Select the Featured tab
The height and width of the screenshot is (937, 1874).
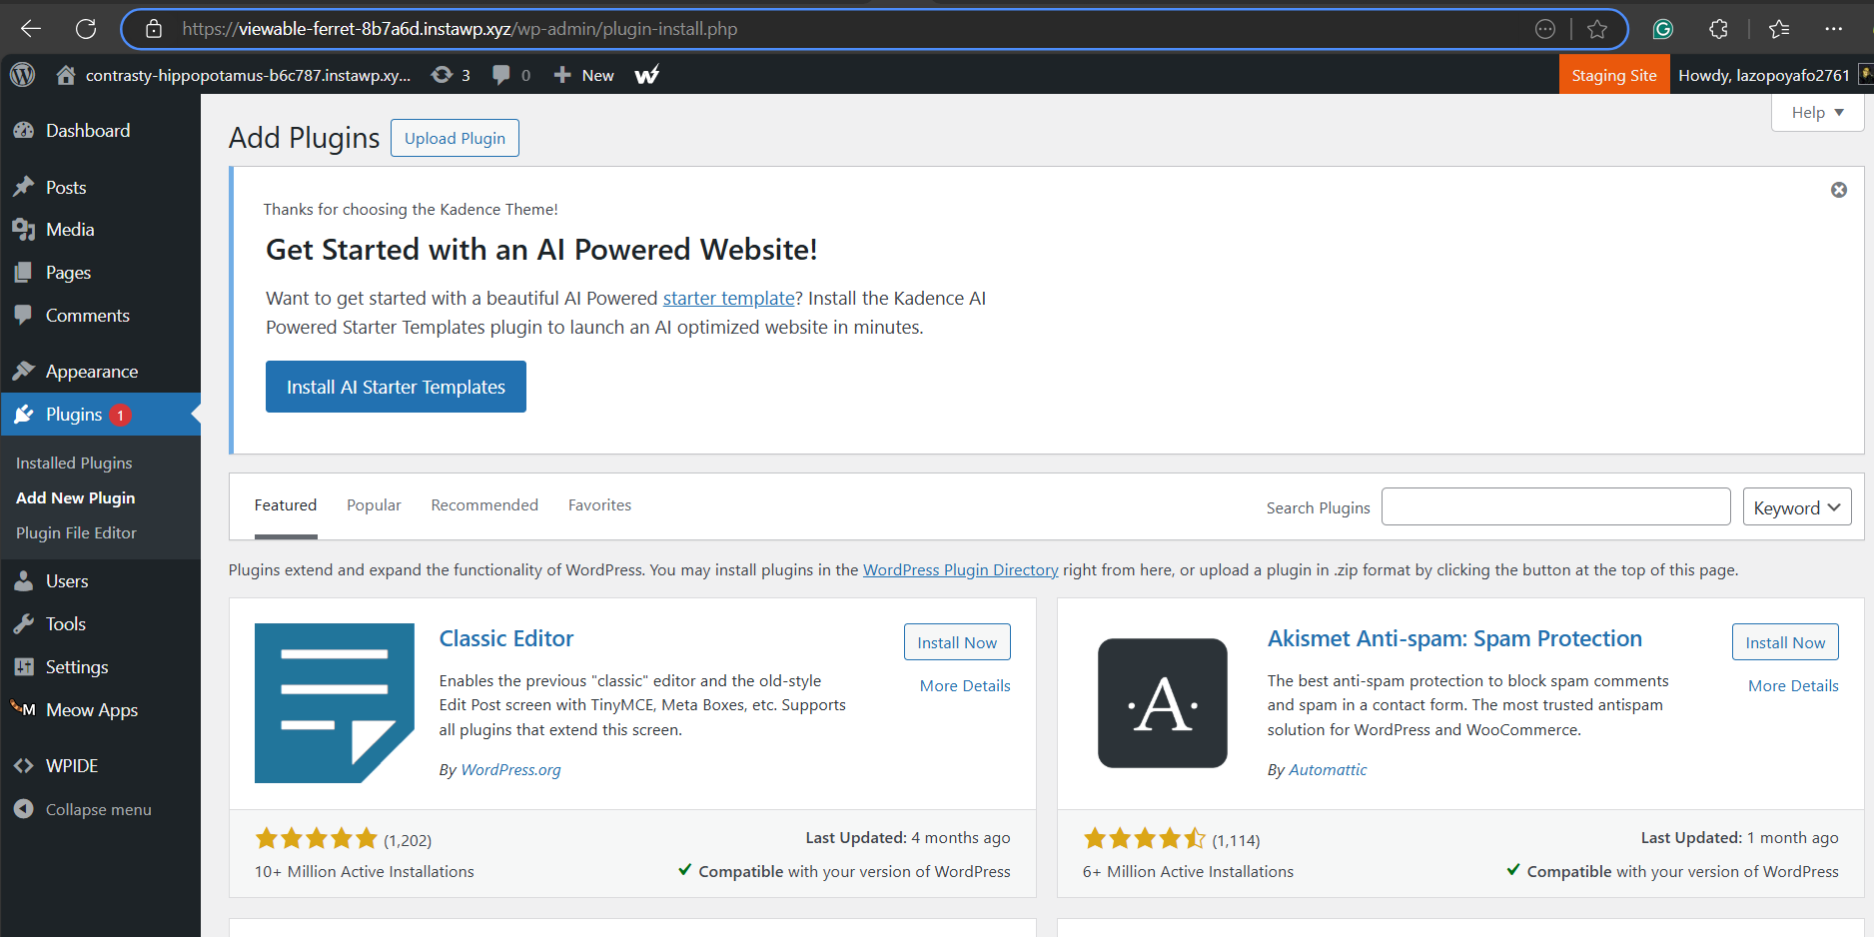click(286, 505)
